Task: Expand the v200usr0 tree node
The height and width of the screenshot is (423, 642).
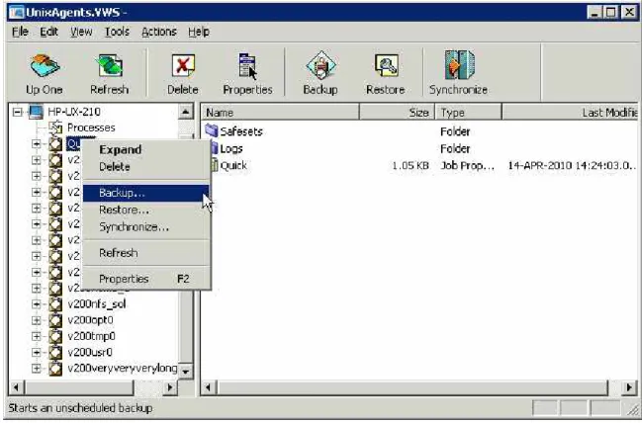Action: (36, 352)
